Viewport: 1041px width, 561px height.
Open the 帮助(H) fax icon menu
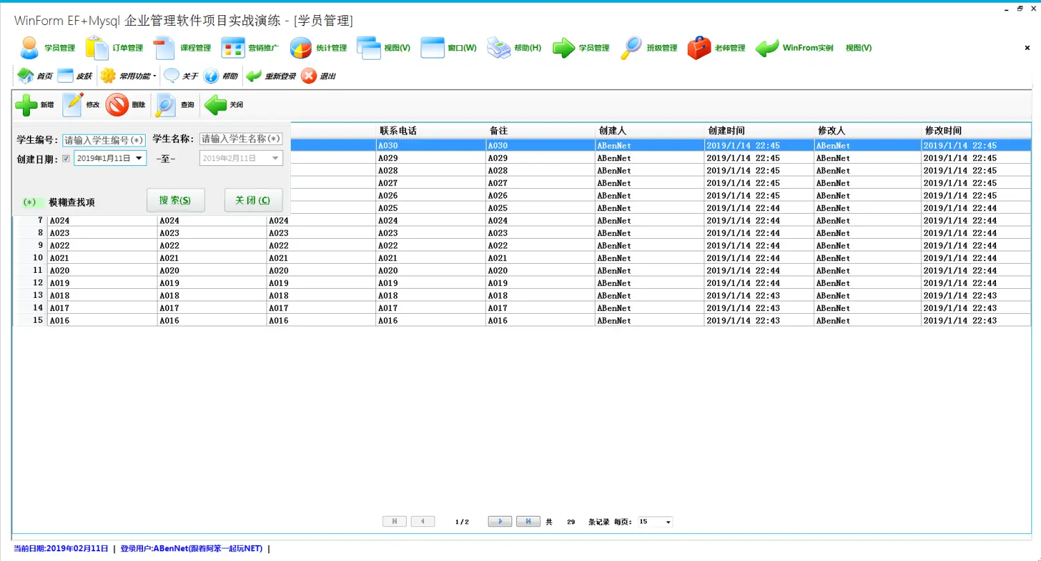click(x=514, y=48)
